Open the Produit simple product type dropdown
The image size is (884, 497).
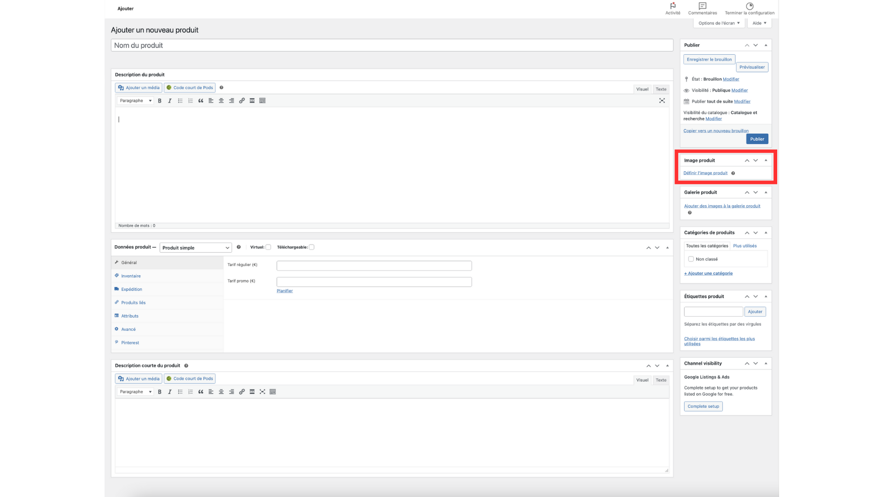tap(196, 248)
